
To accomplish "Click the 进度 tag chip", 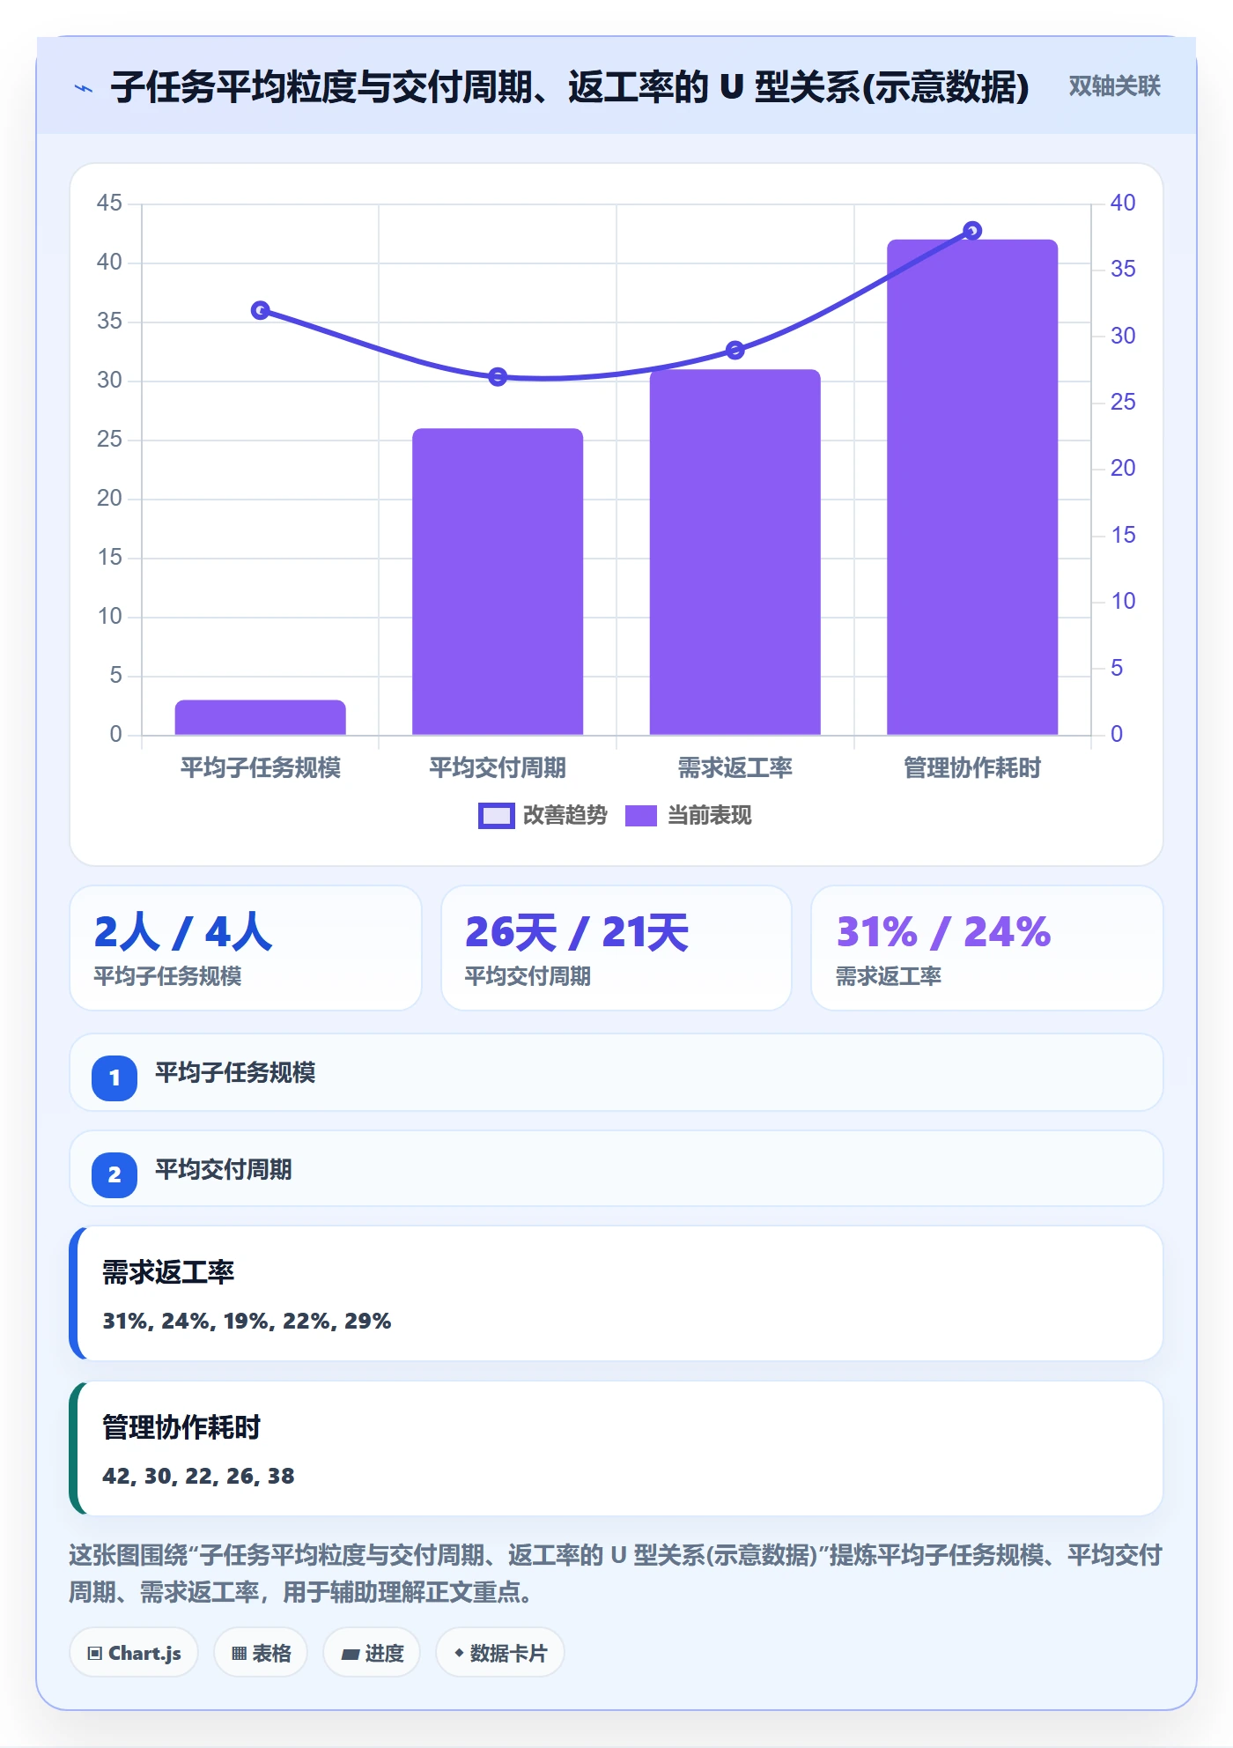I will click(x=372, y=1653).
